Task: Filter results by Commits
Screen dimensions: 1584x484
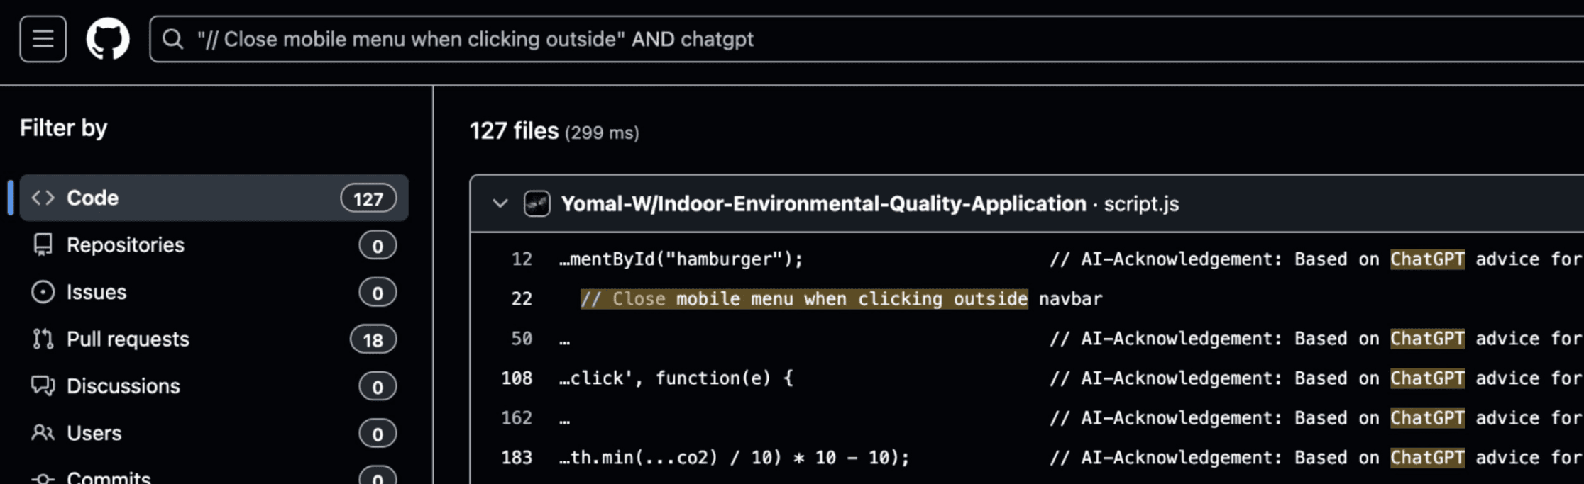Action: (x=214, y=476)
